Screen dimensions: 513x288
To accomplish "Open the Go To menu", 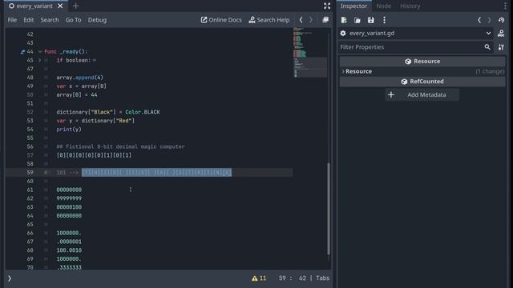I will 73,20.
